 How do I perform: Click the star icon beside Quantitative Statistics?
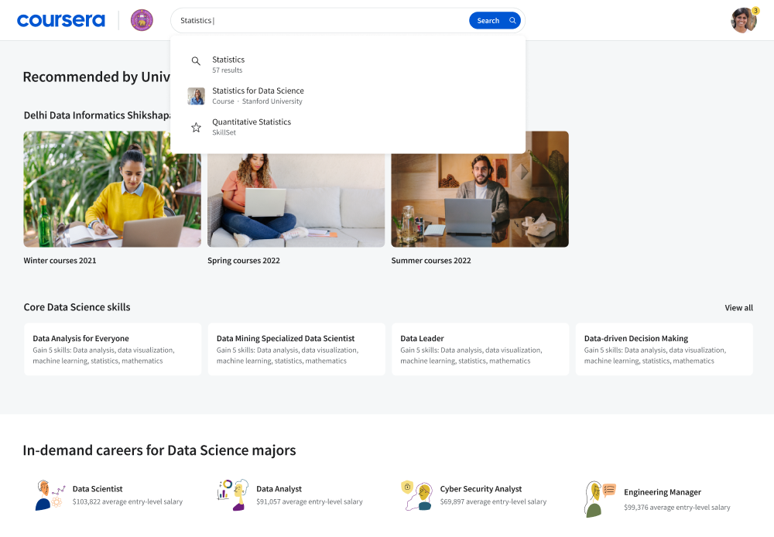(x=196, y=128)
